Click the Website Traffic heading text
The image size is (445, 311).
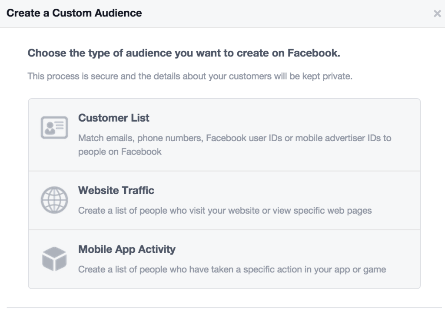click(x=116, y=190)
